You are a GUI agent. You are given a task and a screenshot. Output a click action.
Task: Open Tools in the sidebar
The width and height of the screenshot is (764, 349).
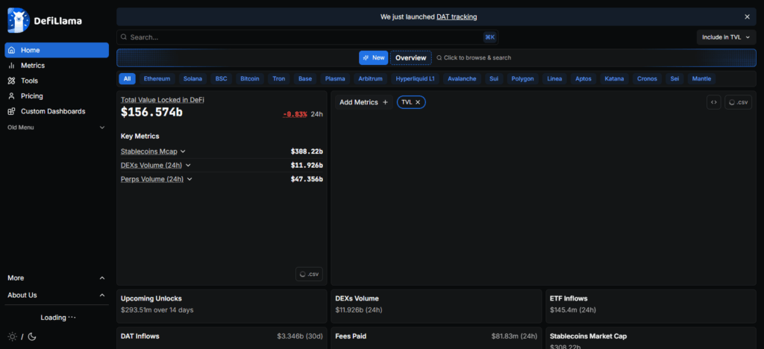coord(29,81)
